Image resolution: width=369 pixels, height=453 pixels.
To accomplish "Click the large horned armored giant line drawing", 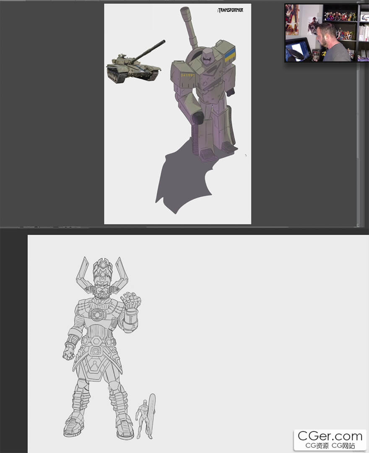I will pos(102,348).
